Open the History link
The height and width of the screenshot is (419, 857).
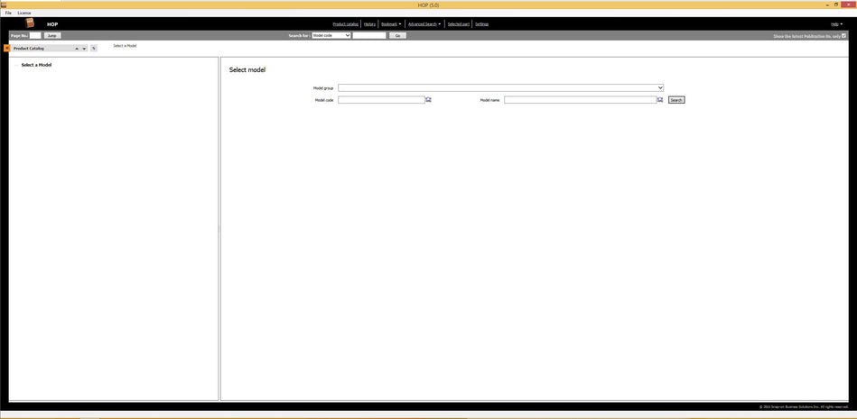[369, 24]
